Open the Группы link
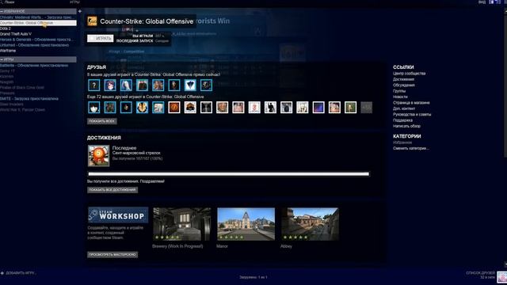 click(399, 91)
